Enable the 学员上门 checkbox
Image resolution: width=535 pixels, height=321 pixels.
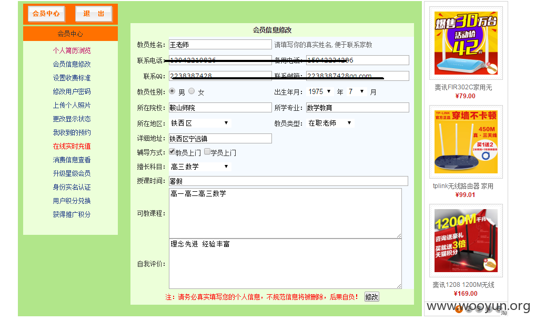207,152
